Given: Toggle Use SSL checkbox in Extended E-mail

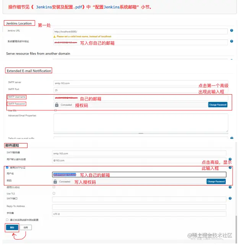Looking at the screenshot, I should point(55,110).
